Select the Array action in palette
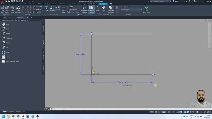The width and height of the screenshot is (212, 119). [x=5, y=52]
